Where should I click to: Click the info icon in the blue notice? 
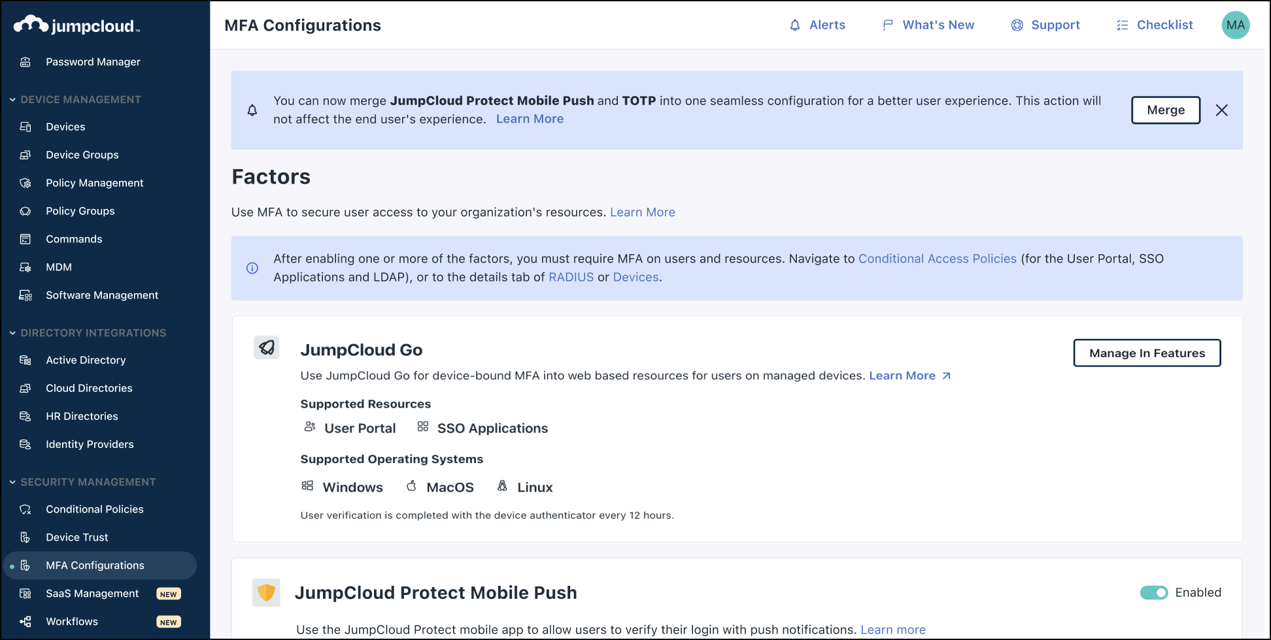point(252,268)
